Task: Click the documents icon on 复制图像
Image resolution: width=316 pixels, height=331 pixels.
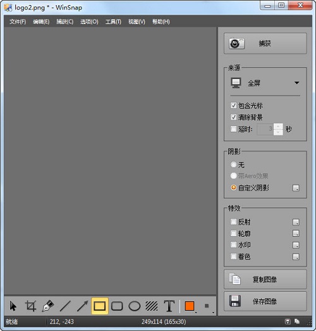Action: pos(234,279)
